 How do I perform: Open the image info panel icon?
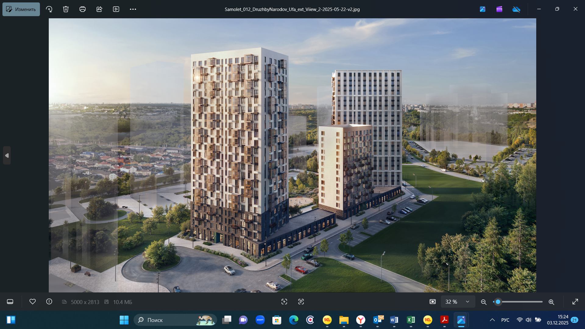49,302
